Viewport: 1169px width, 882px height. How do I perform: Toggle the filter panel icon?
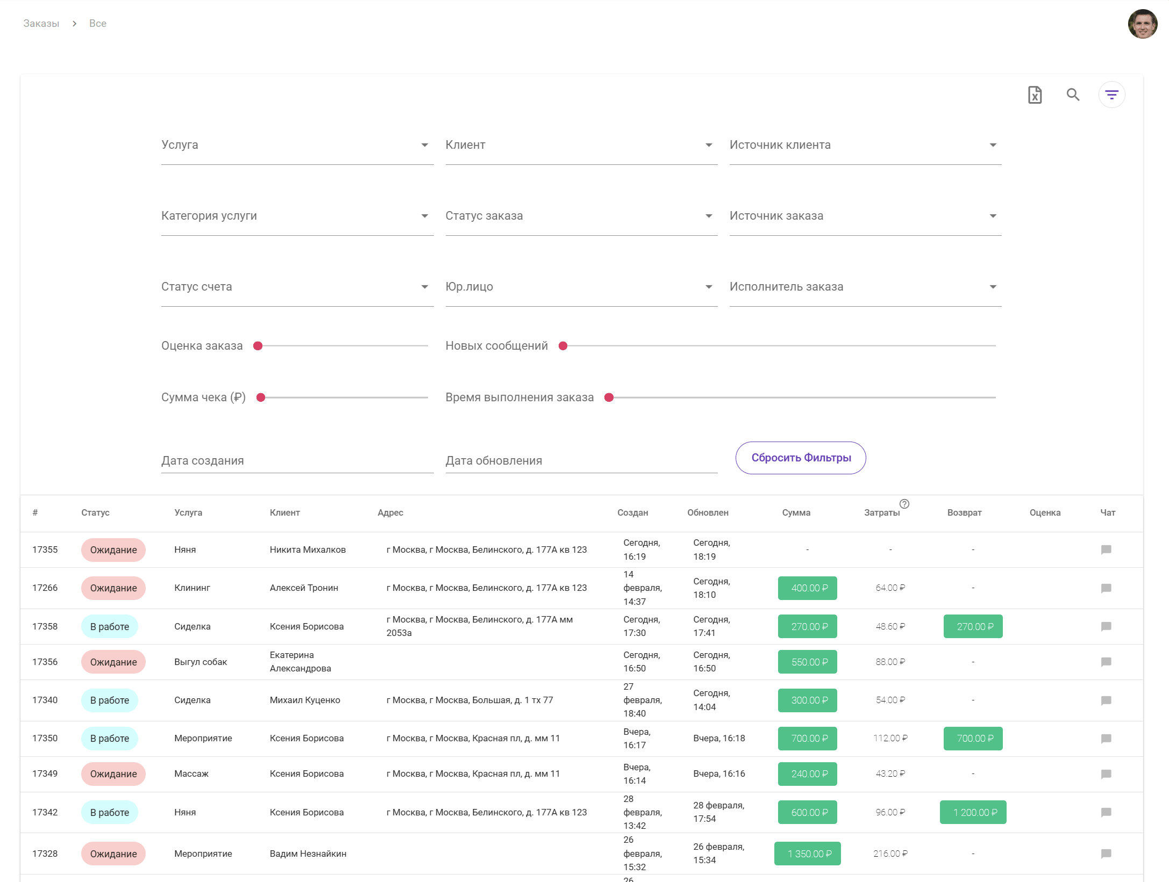pos(1111,95)
